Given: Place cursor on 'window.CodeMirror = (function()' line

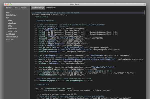Looking at the screenshot, I should 49,15.
